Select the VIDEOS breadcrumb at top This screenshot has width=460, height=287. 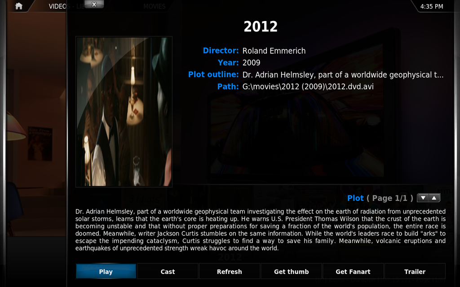pyautogui.click(x=60, y=6)
